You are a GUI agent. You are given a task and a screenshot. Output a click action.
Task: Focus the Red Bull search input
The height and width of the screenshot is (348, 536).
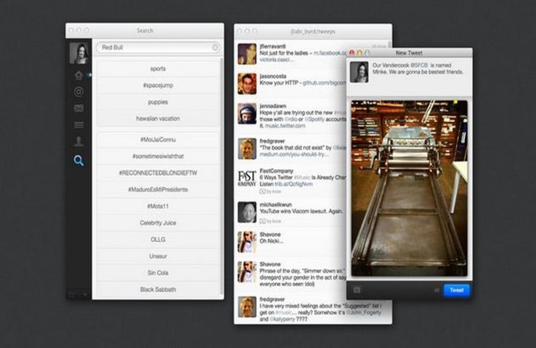click(x=158, y=47)
